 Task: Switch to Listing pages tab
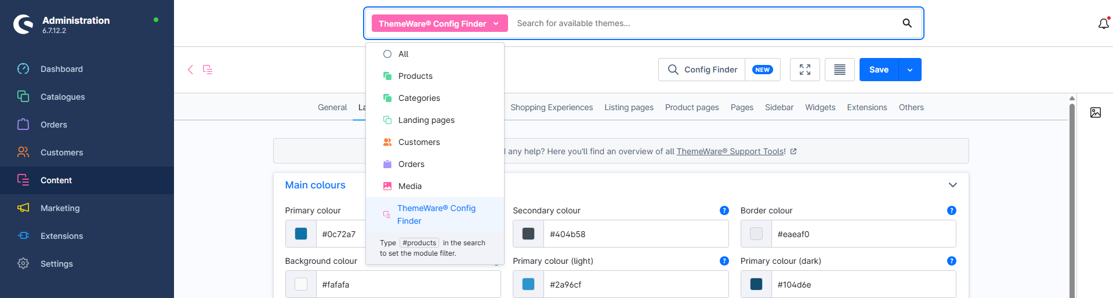(629, 107)
